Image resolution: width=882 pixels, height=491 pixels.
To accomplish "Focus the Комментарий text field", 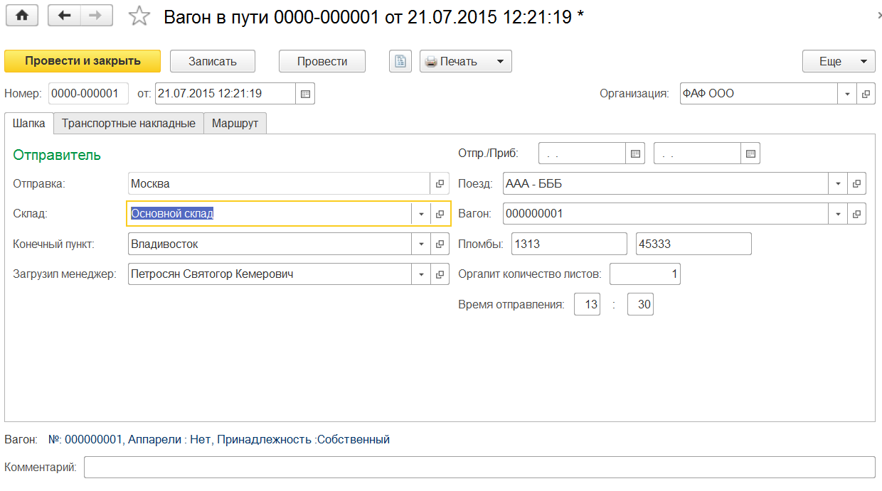I will tap(479, 467).
